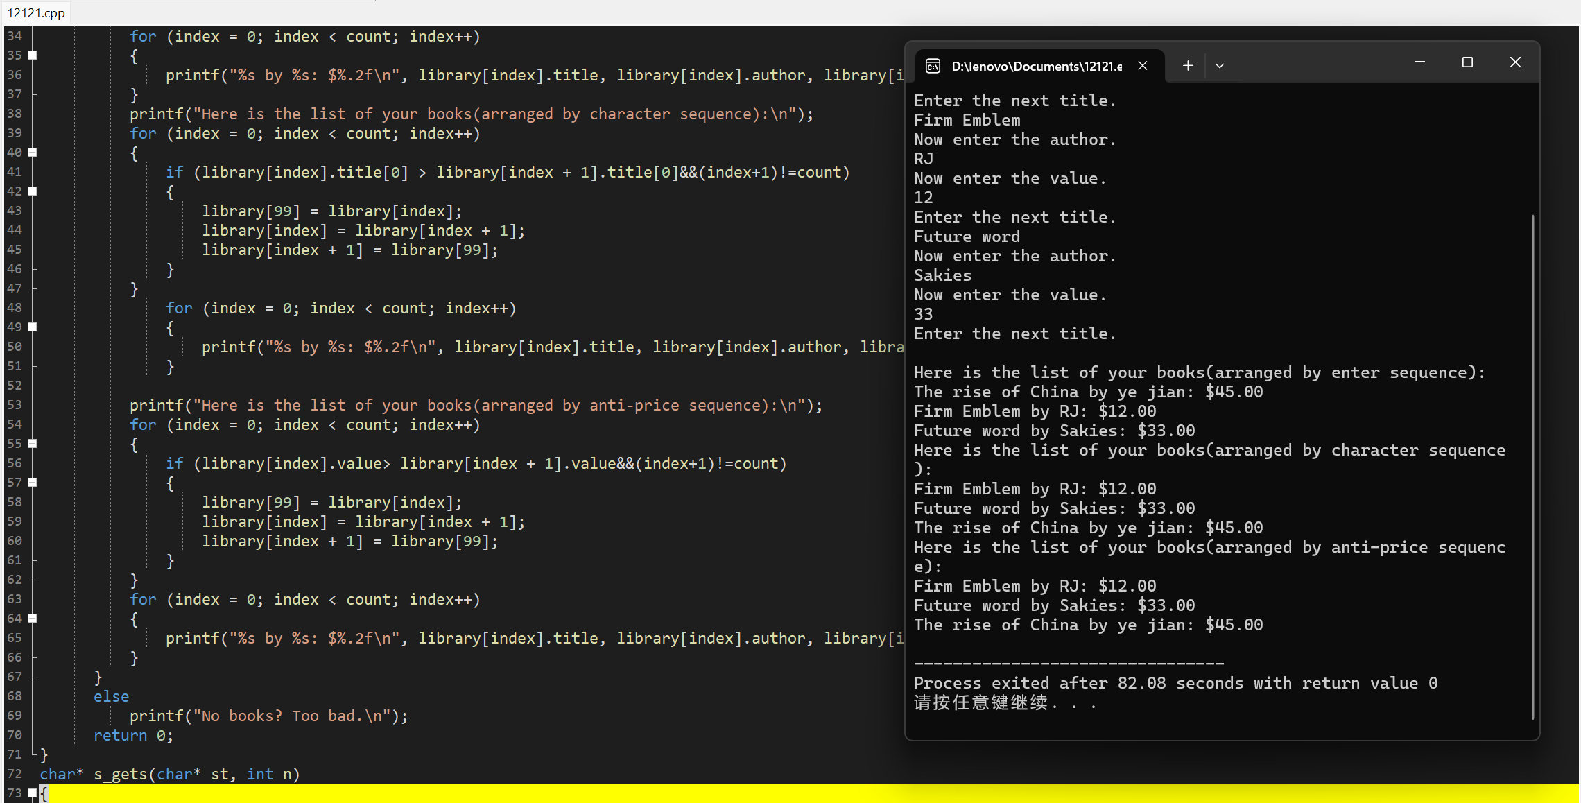Toggle fold marker at line 57
Viewport: 1581px width, 803px height.
point(33,482)
